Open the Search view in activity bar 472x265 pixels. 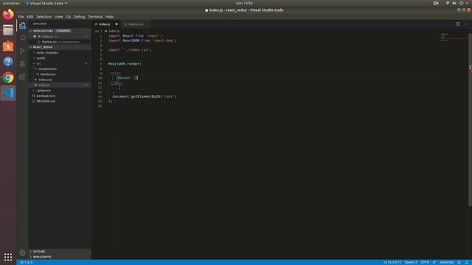coord(23,38)
